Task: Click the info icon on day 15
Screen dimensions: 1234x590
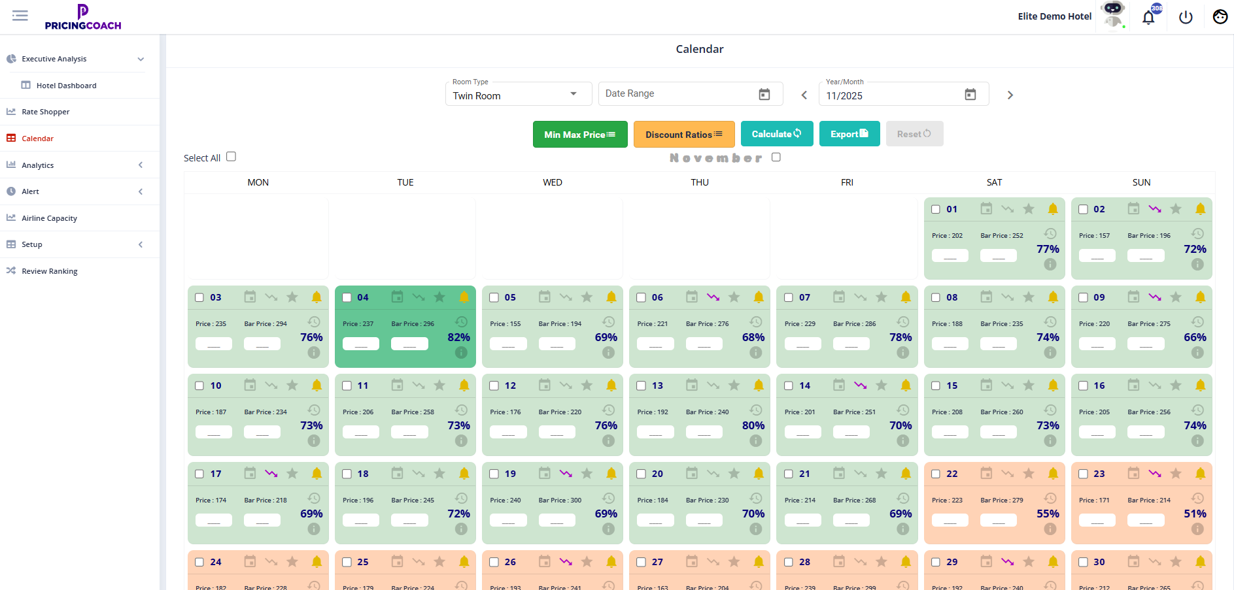Action: point(1050,441)
